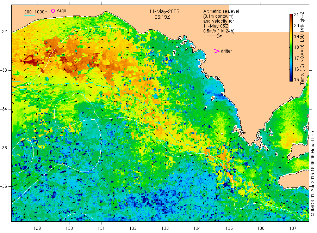Screen dimensions: 317x233
Task: Click the 'Argo' legend text
Action: (x=61, y=11)
